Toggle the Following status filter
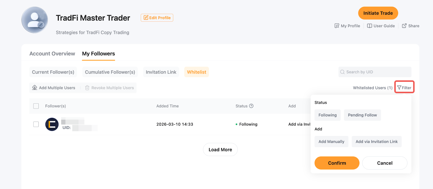The width and height of the screenshot is (433, 189). [327, 115]
